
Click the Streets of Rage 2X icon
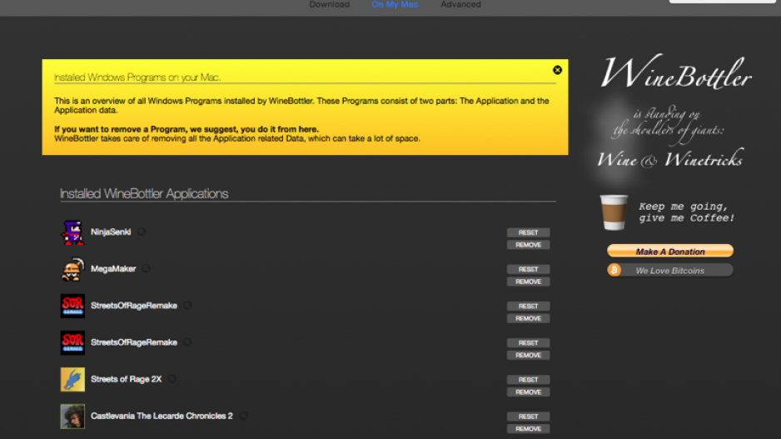coord(72,380)
